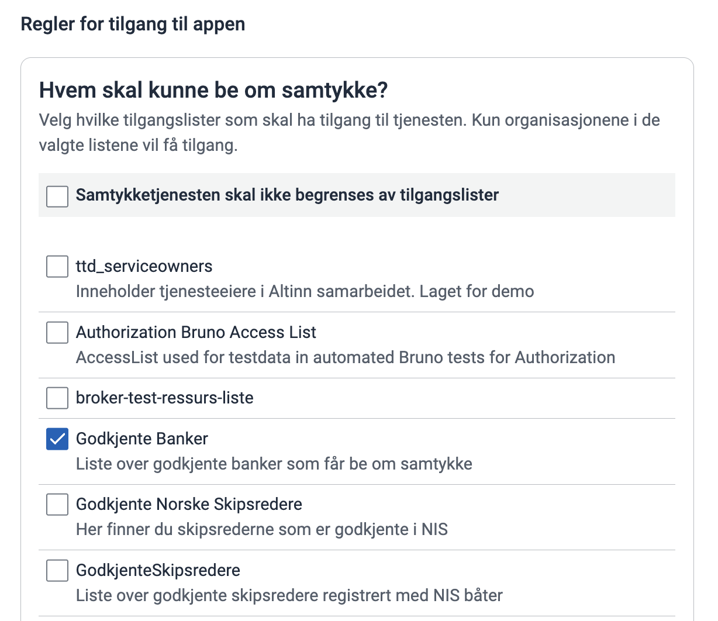718x621 pixels.
Task: Click the 'GodkjenteSkipsredere' label text
Action: [158, 571]
